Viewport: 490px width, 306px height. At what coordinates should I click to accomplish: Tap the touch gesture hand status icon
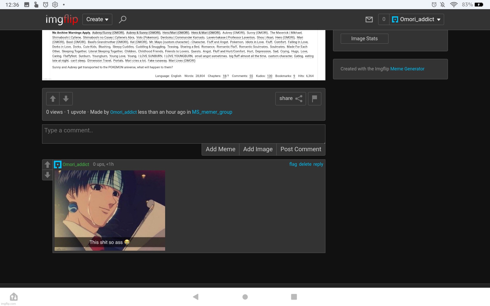tap(36, 5)
